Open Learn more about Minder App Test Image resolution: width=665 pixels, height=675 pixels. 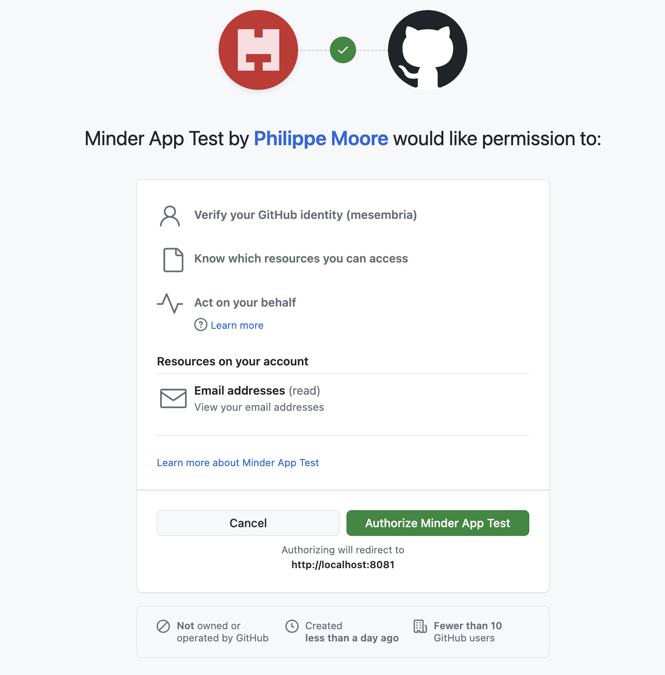tap(238, 463)
